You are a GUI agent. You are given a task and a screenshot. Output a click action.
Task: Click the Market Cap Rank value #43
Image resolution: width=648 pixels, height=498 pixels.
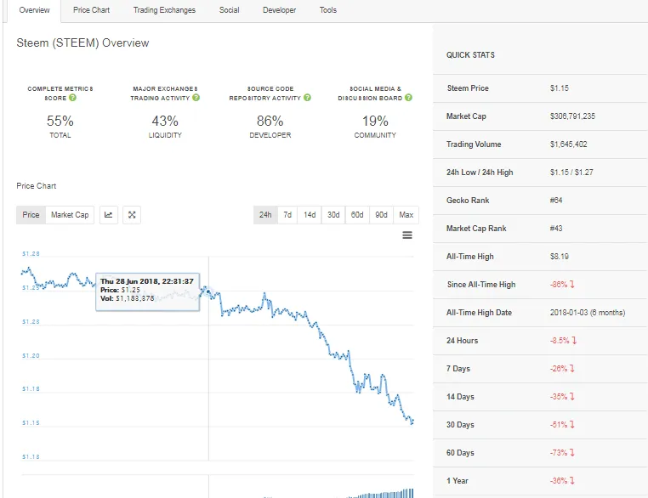point(556,229)
